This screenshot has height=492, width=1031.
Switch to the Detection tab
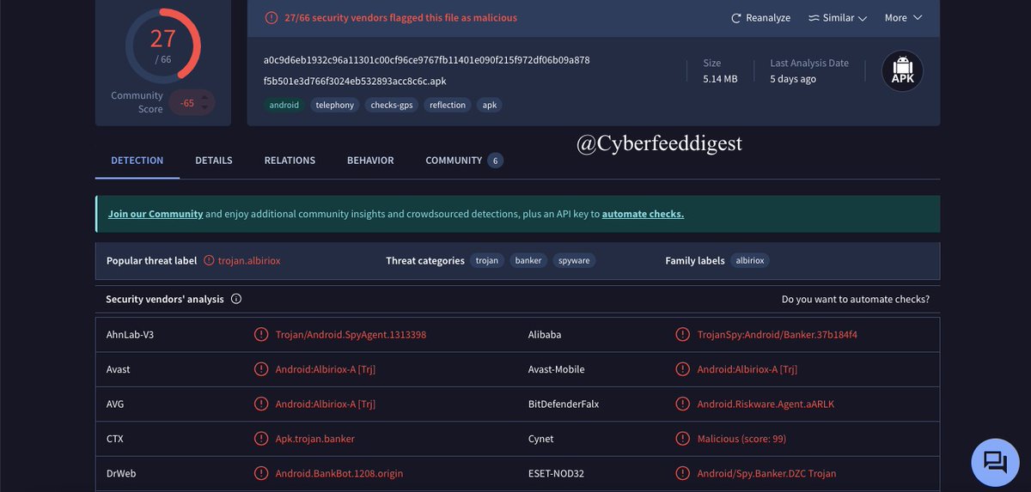coord(137,161)
